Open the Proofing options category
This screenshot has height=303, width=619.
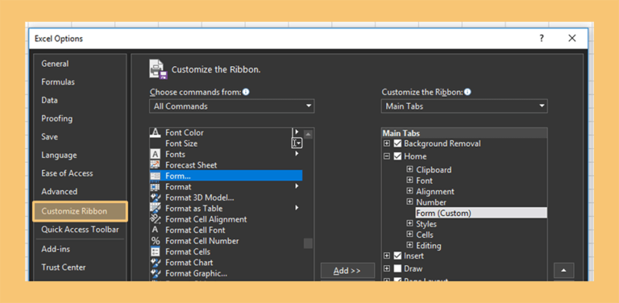coord(57,118)
